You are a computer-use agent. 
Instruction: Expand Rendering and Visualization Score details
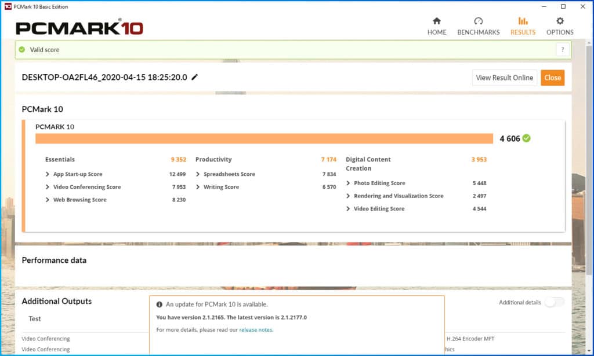point(348,196)
